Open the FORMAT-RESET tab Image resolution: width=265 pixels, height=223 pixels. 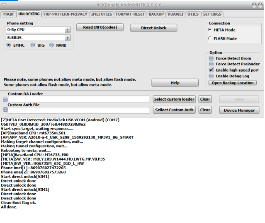pyautogui.click(x=130, y=14)
